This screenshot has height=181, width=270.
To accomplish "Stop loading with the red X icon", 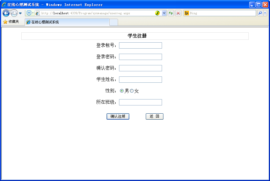I will coord(178,13).
